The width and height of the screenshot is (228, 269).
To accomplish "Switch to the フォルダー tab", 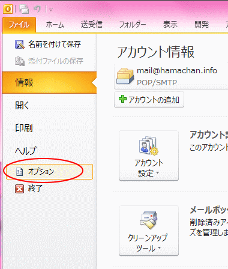I will point(133,25).
